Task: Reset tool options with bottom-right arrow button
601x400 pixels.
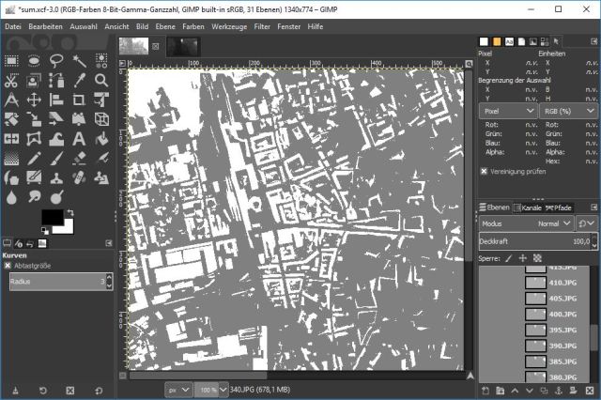Action: tap(99, 391)
